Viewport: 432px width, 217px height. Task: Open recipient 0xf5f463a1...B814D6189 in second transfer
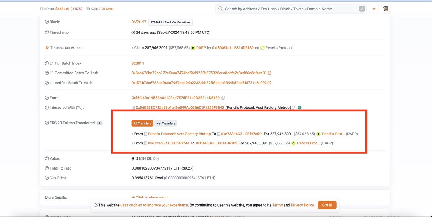point(216,143)
